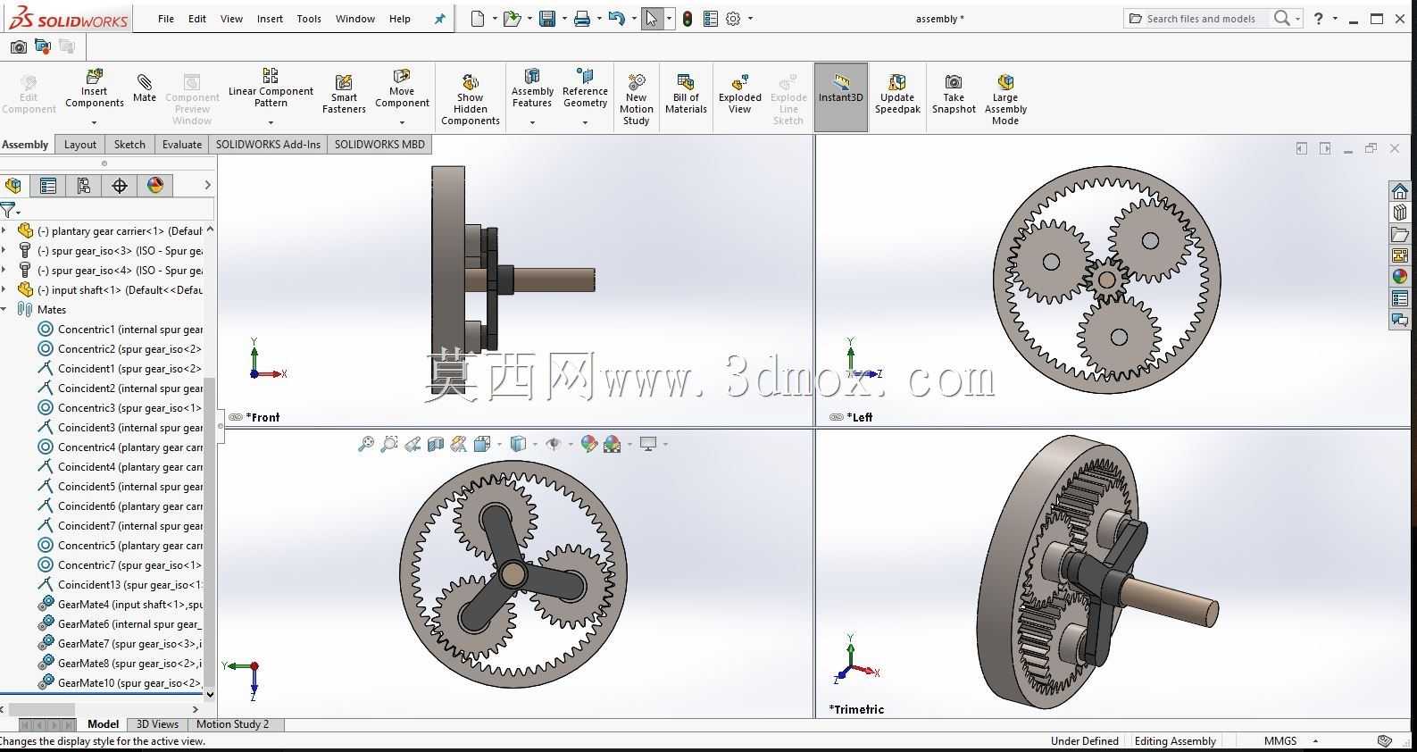Create an Exploded View
The width and height of the screenshot is (1417, 752).
click(x=740, y=95)
